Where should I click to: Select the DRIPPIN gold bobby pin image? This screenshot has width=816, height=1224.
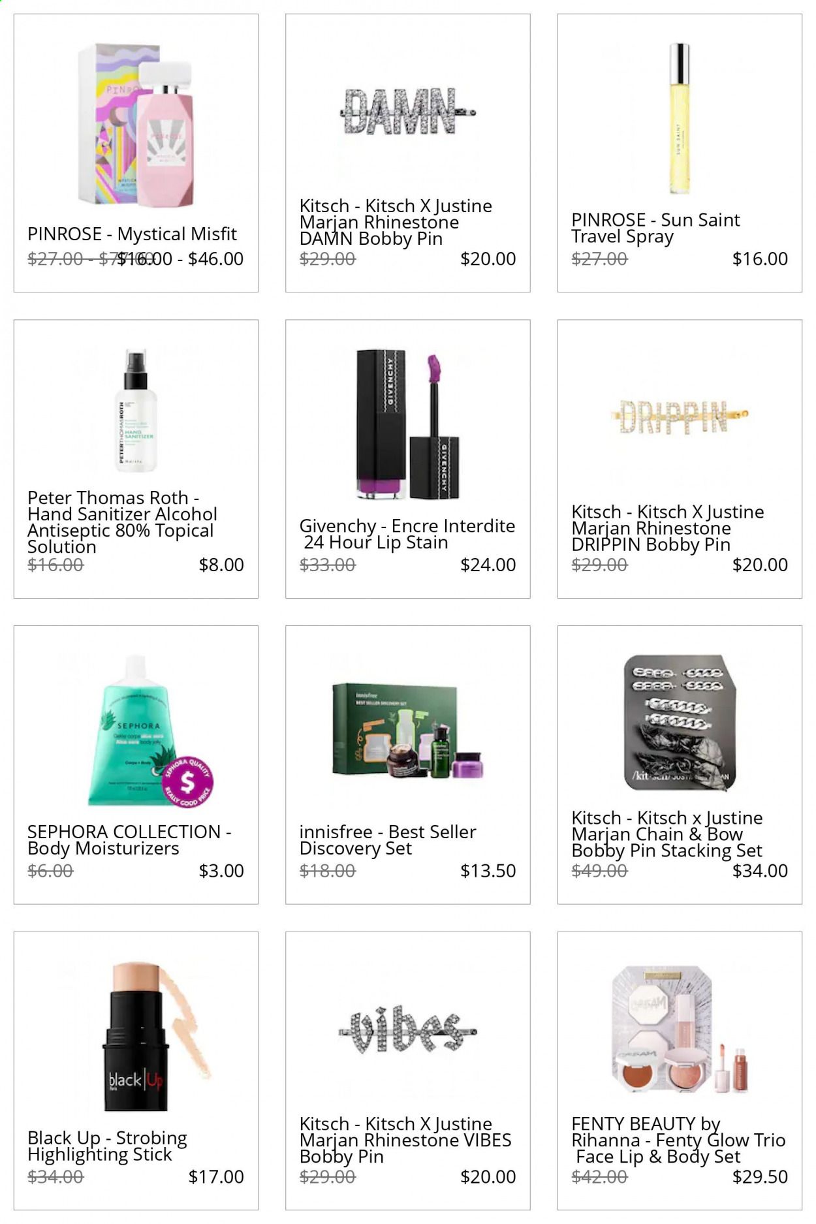pyautogui.click(x=680, y=418)
